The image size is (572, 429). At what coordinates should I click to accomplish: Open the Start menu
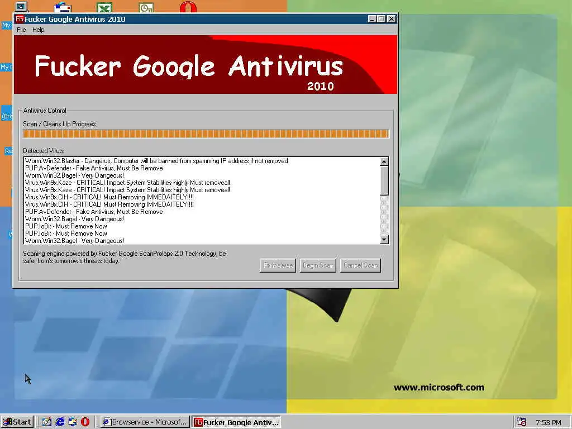click(x=17, y=422)
